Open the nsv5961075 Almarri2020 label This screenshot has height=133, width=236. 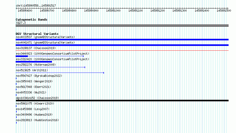[35, 103]
